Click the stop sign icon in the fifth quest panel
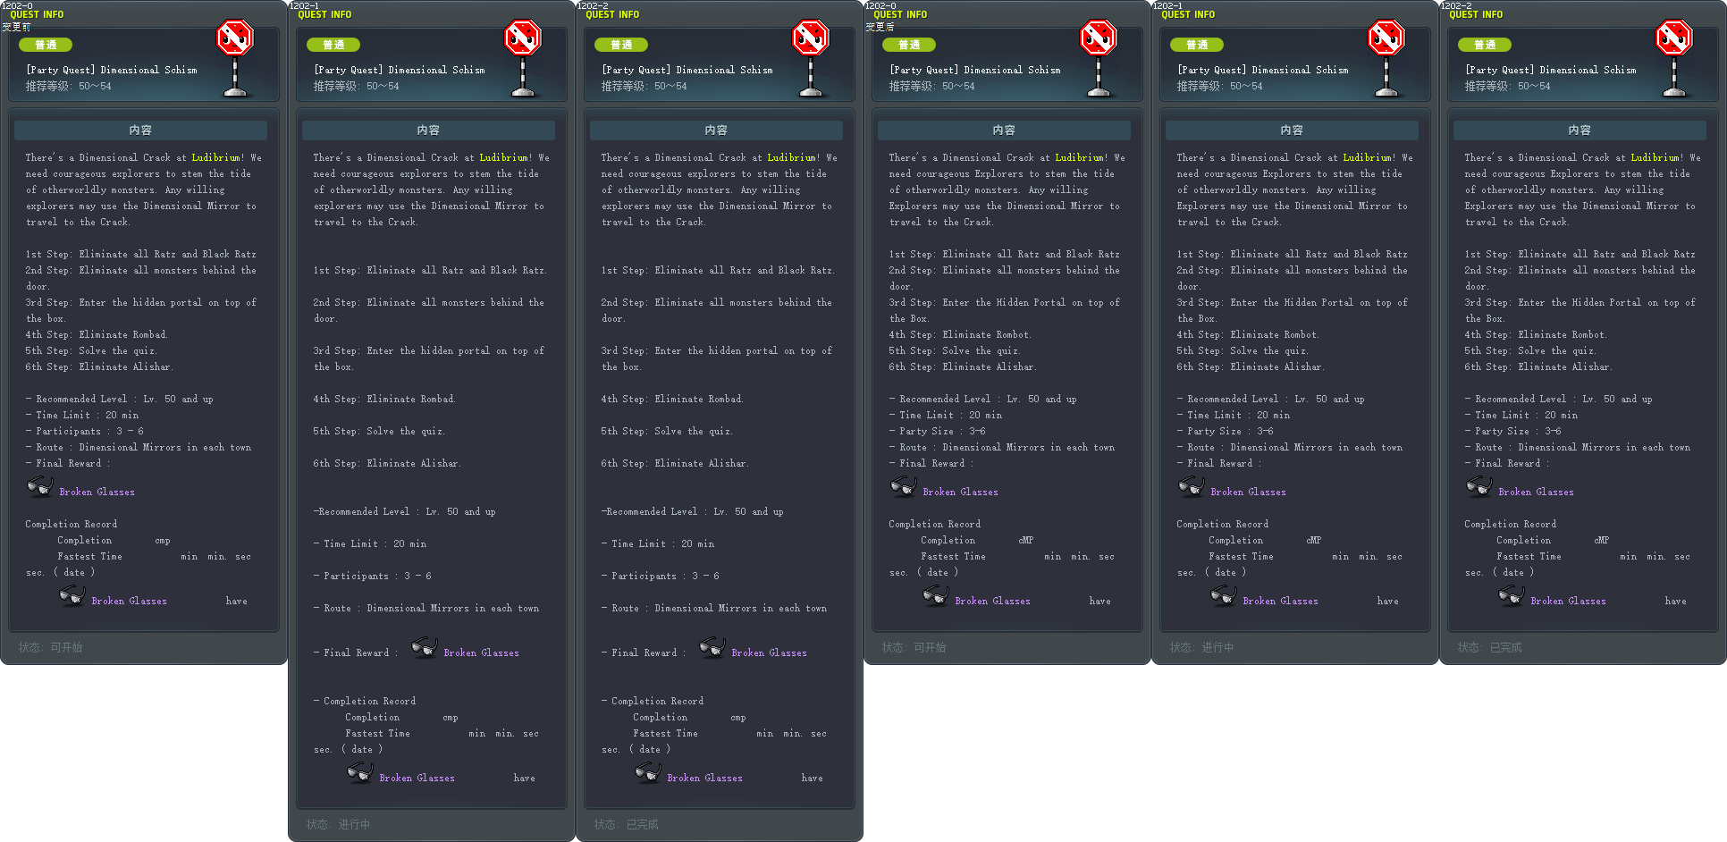1727x842 pixels. click(1386, 38)
